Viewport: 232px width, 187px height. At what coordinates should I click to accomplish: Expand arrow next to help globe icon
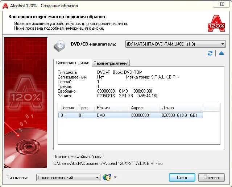(115, 177)
